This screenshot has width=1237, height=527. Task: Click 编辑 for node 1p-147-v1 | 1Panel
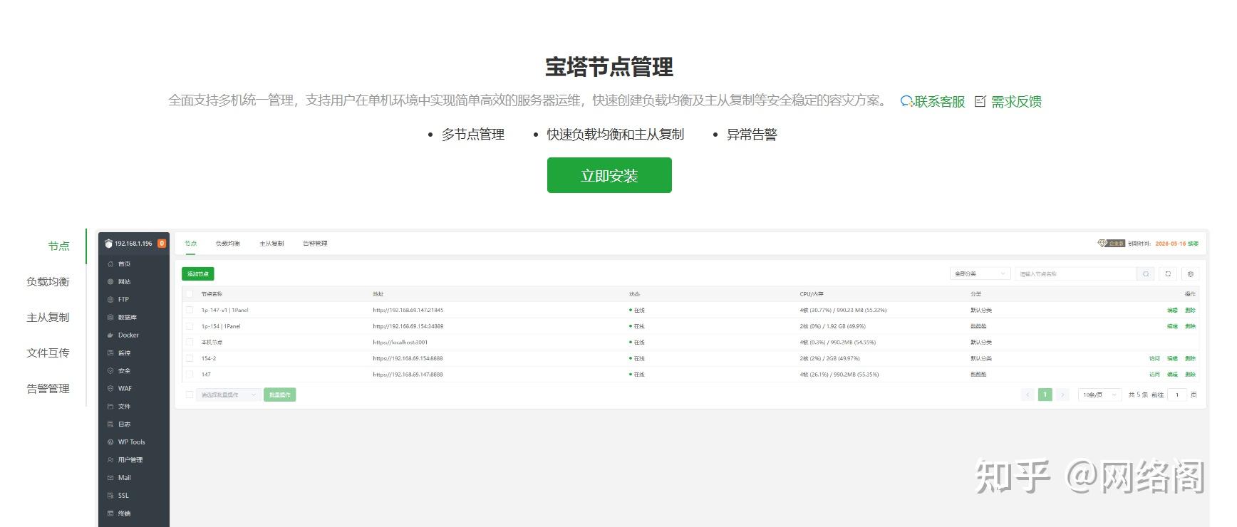coord(1172,311)
